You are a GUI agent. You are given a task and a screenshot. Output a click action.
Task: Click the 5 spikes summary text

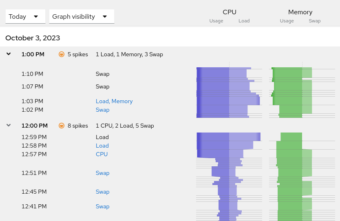pyautogui.click(x=78, y=54)
